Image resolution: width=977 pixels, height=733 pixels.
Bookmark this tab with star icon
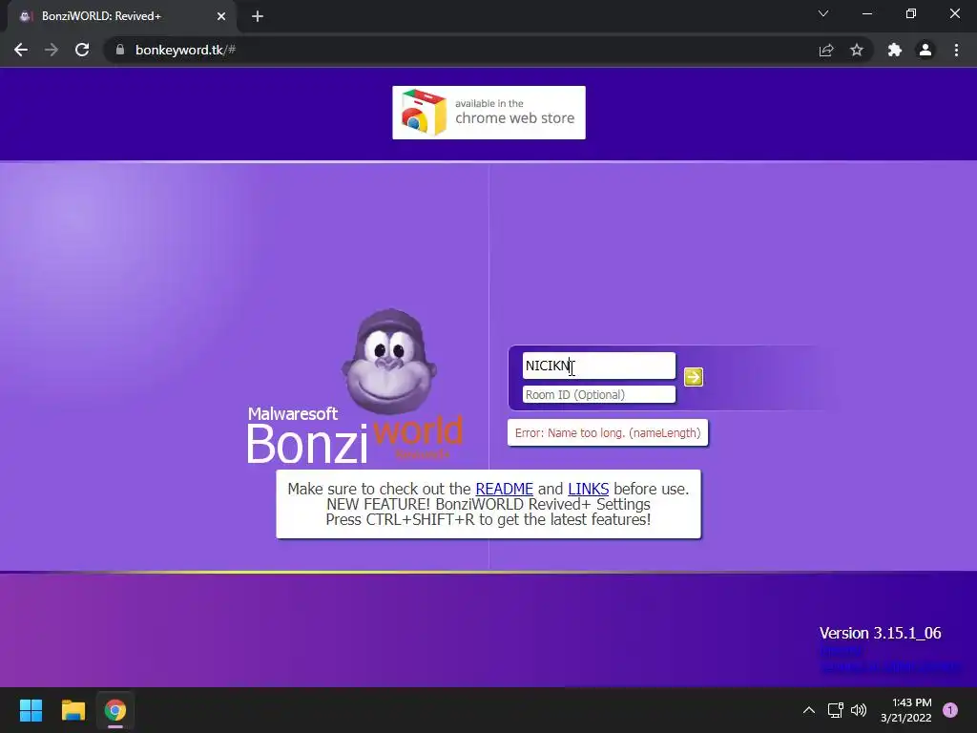tap(857, 50)
